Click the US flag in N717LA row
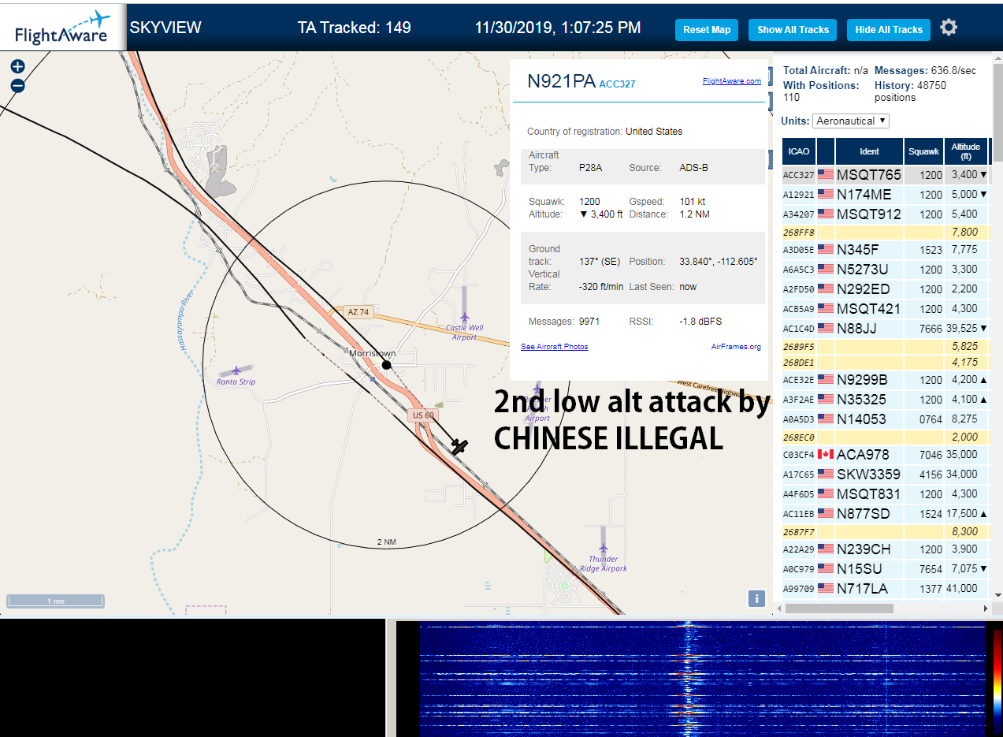The image size is (1003, 737). click(x=826, y=588)
